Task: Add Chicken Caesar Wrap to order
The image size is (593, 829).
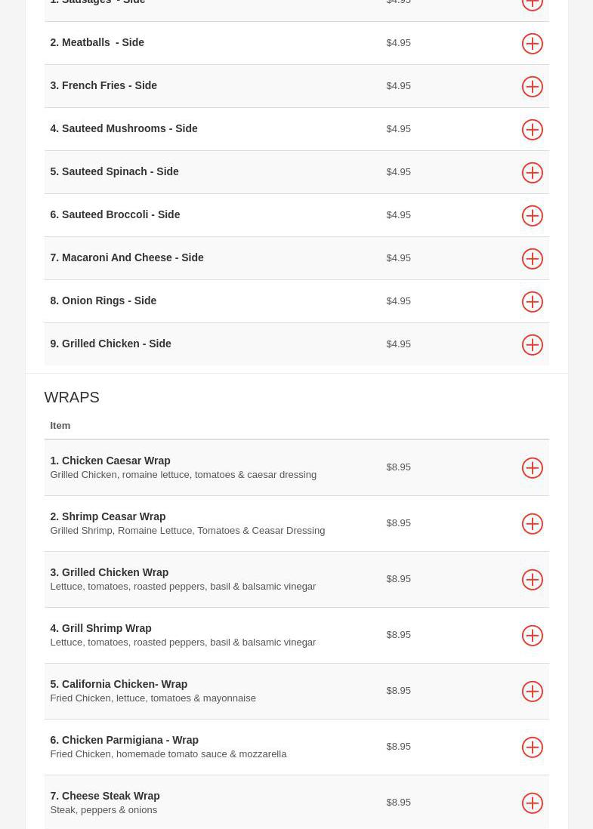Action: point(533,468)
